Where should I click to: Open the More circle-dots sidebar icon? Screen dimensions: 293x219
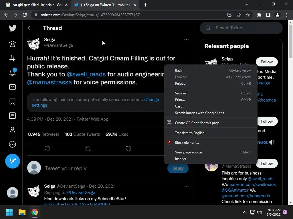pos(13,144)
